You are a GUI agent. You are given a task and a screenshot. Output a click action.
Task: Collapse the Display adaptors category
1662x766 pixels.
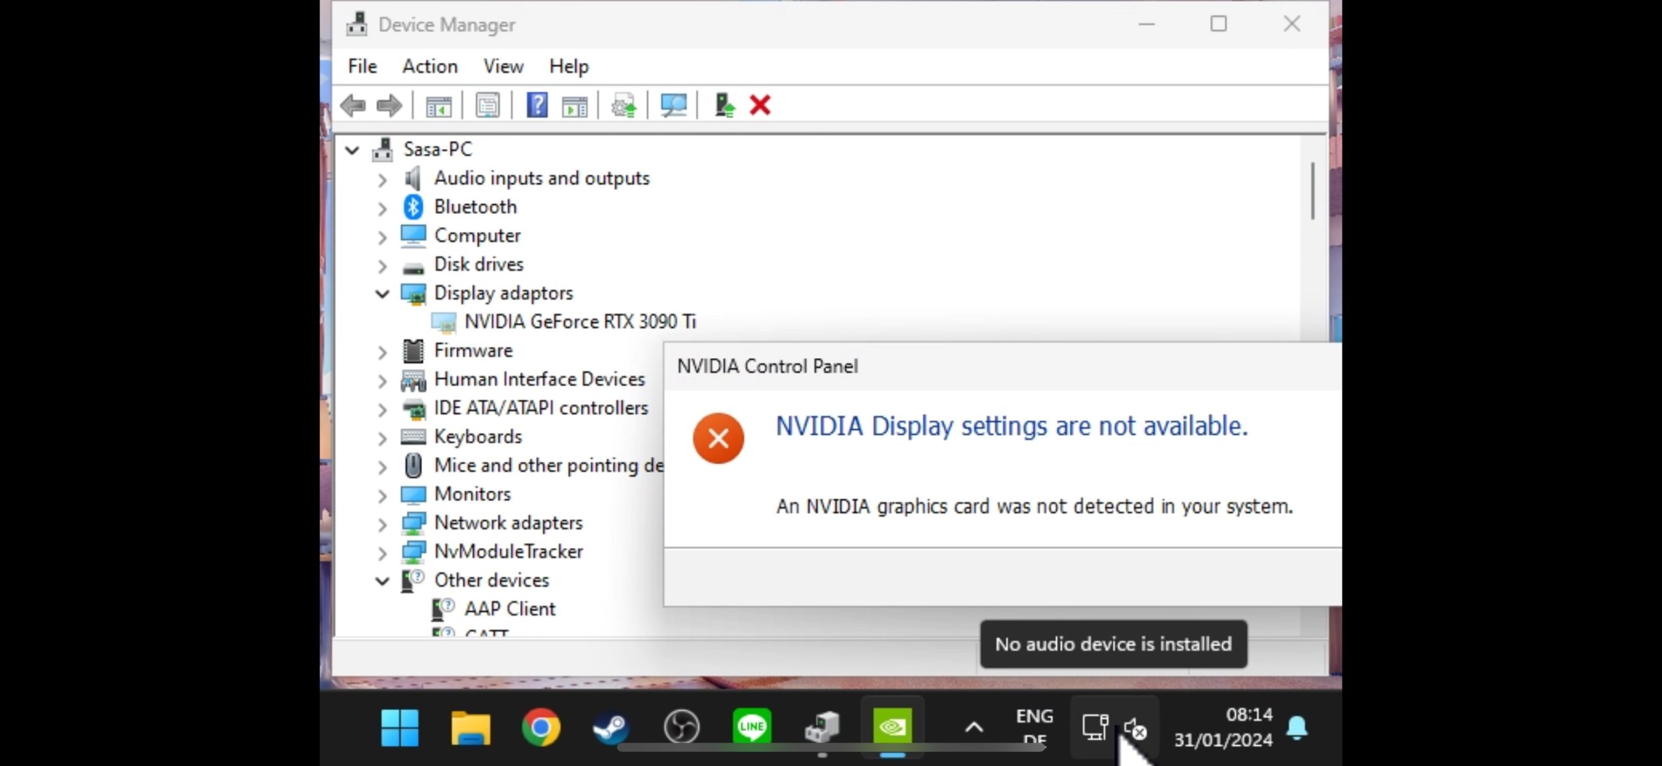click(382, 294)
